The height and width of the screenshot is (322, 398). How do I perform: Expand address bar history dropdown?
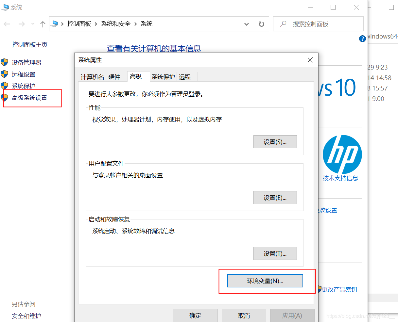coord(247,24)
